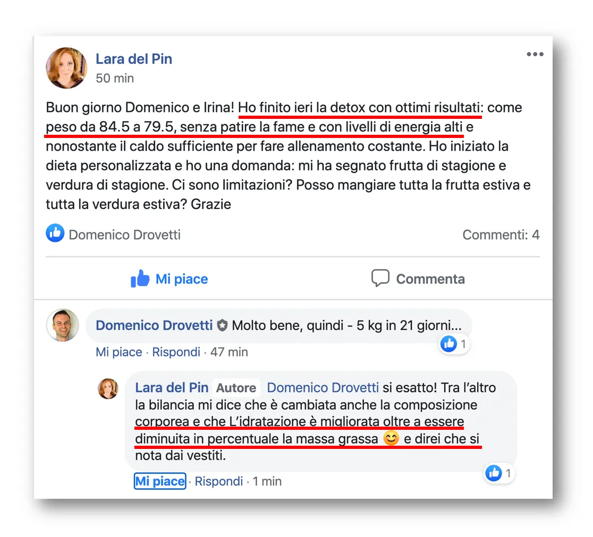View Domenico Drovetti in the post's likes

(x=124, y=235)
